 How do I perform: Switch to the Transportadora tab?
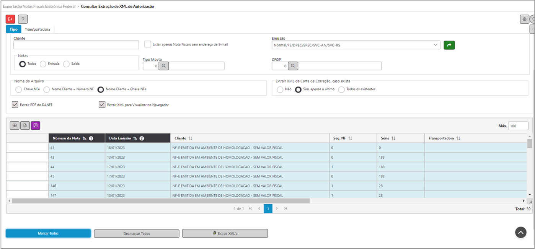(37, 29)
